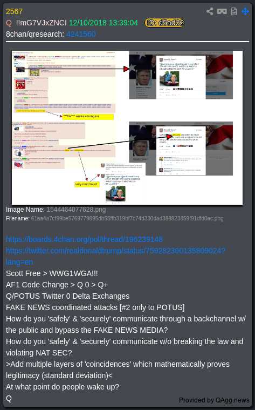The image size is (255, 410).
Task: Click the image file document icon
Action: [234, 11]
